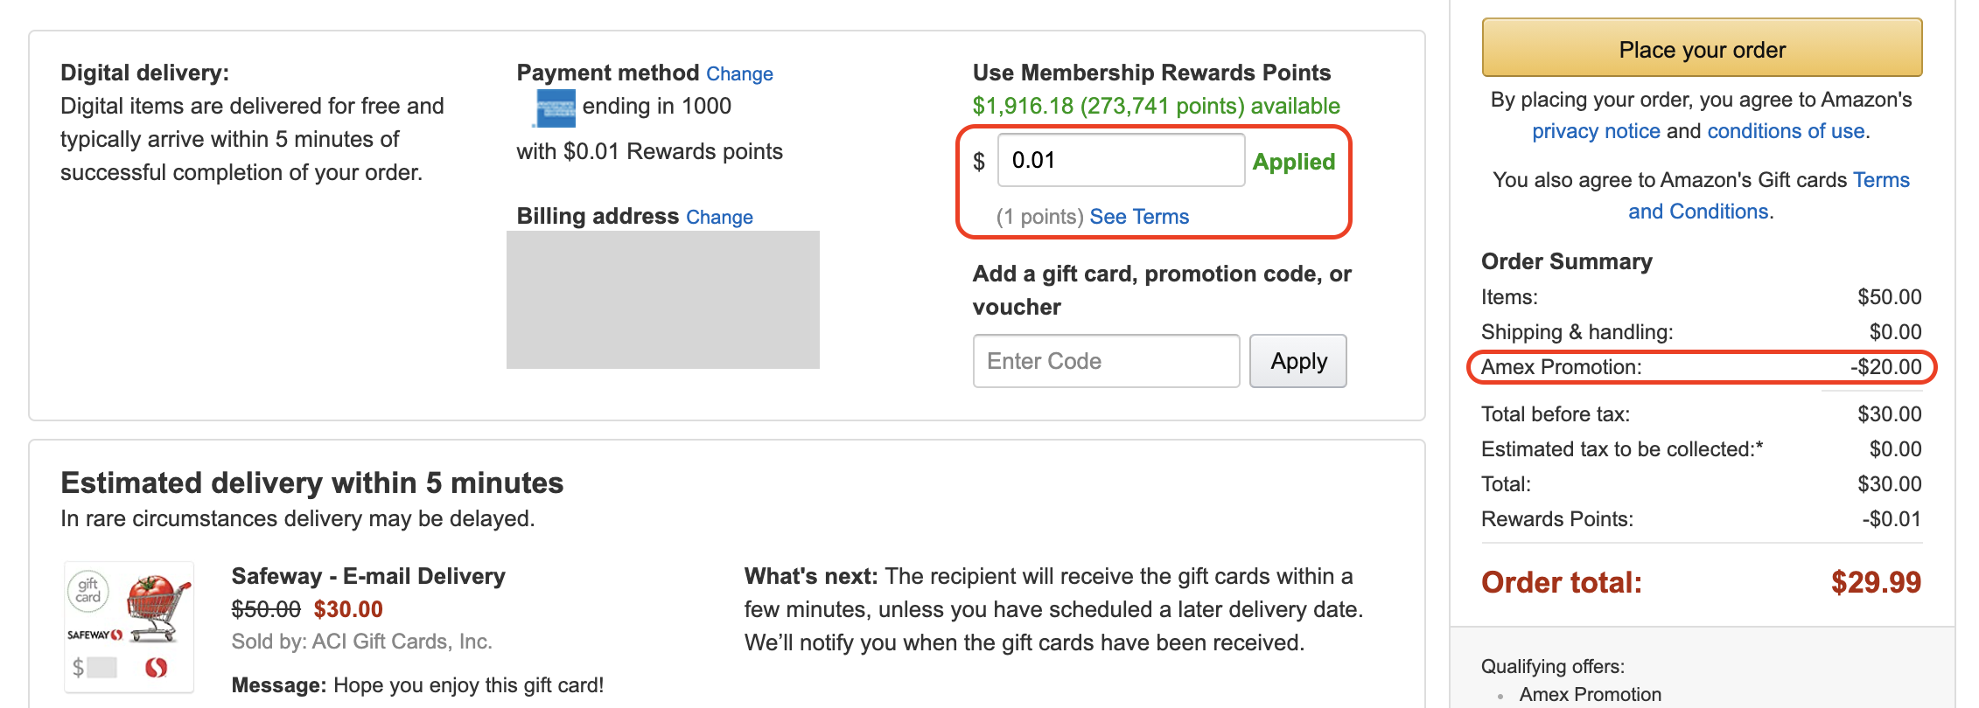
Task: Click the Enter Code input field
Action: pyautogui.click(x=1106, y=361)
